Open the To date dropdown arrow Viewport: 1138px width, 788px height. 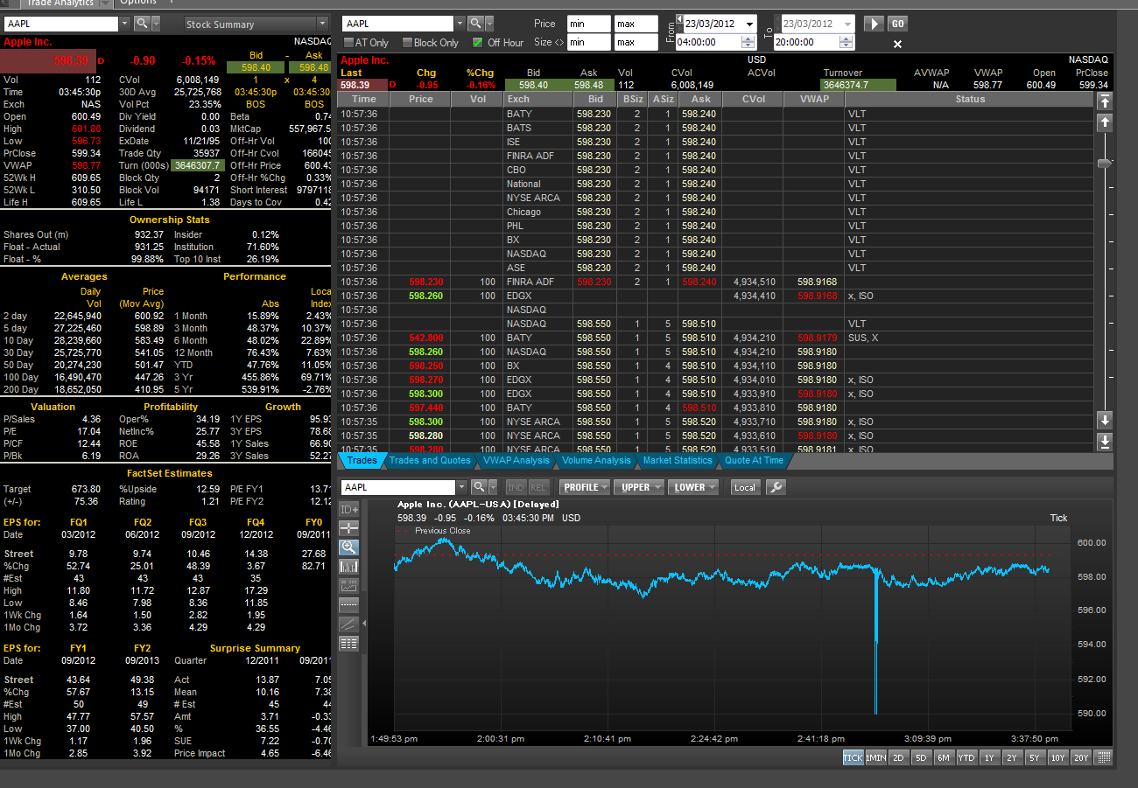click(x=847, y=24)
